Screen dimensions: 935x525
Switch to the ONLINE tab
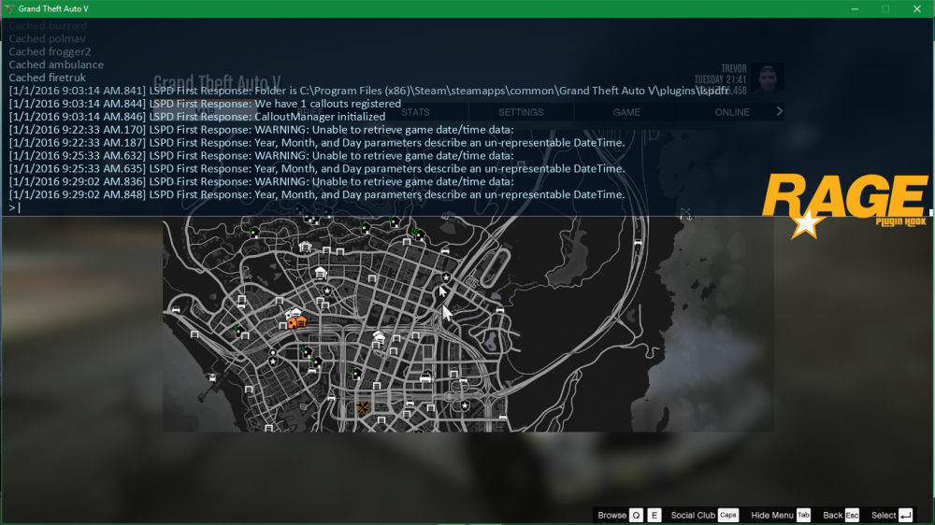[732, 112]
